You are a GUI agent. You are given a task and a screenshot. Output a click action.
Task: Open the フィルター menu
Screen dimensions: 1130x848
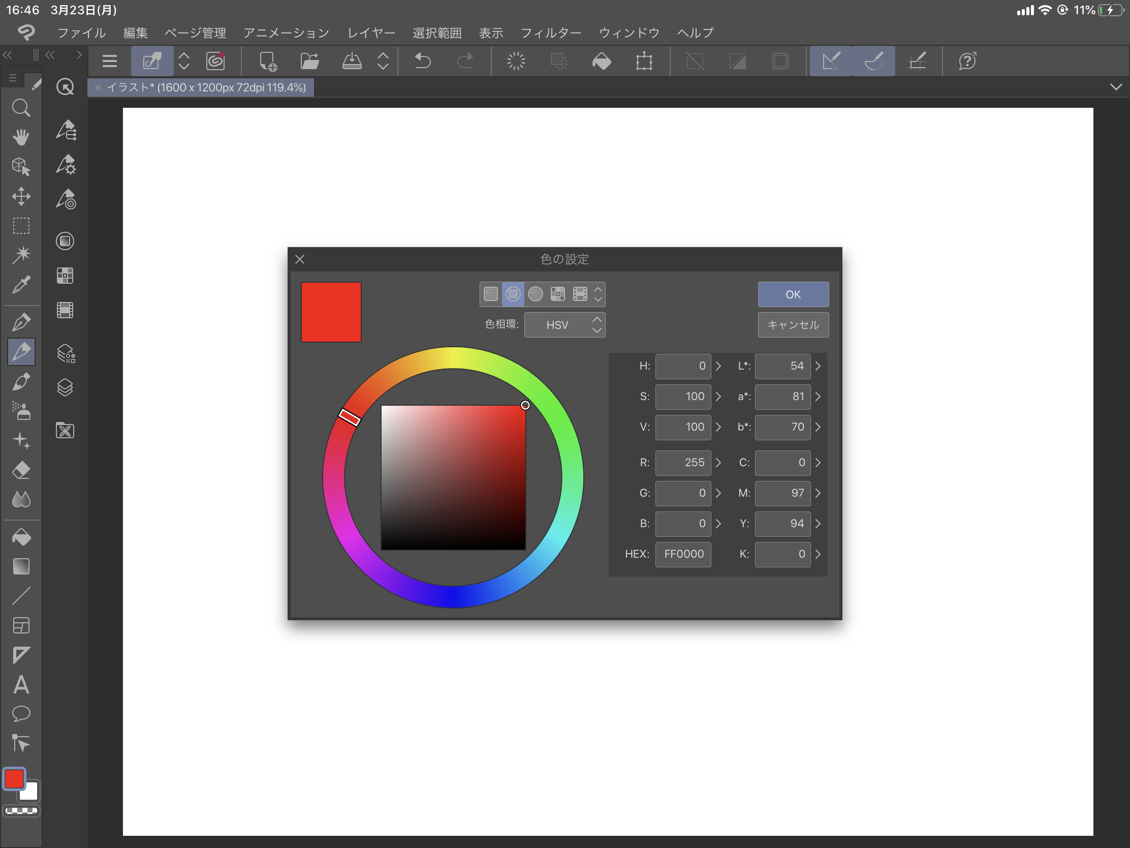pyautogui.click(x=551, y=33)
